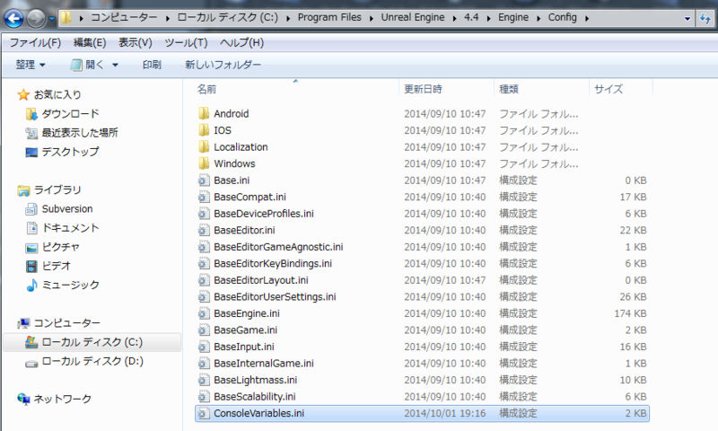Click the Back navigation arrow button

13,18
